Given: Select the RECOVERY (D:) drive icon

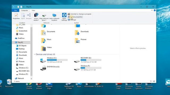Looking at the screenshot, I should pos(77,61).
